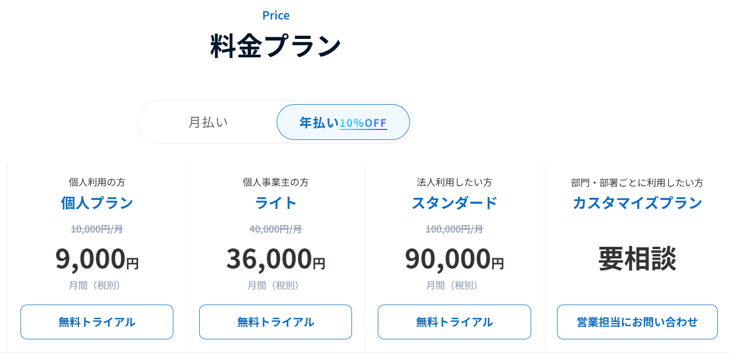Click the 個人プラン plan title

(x=97, y=203)
